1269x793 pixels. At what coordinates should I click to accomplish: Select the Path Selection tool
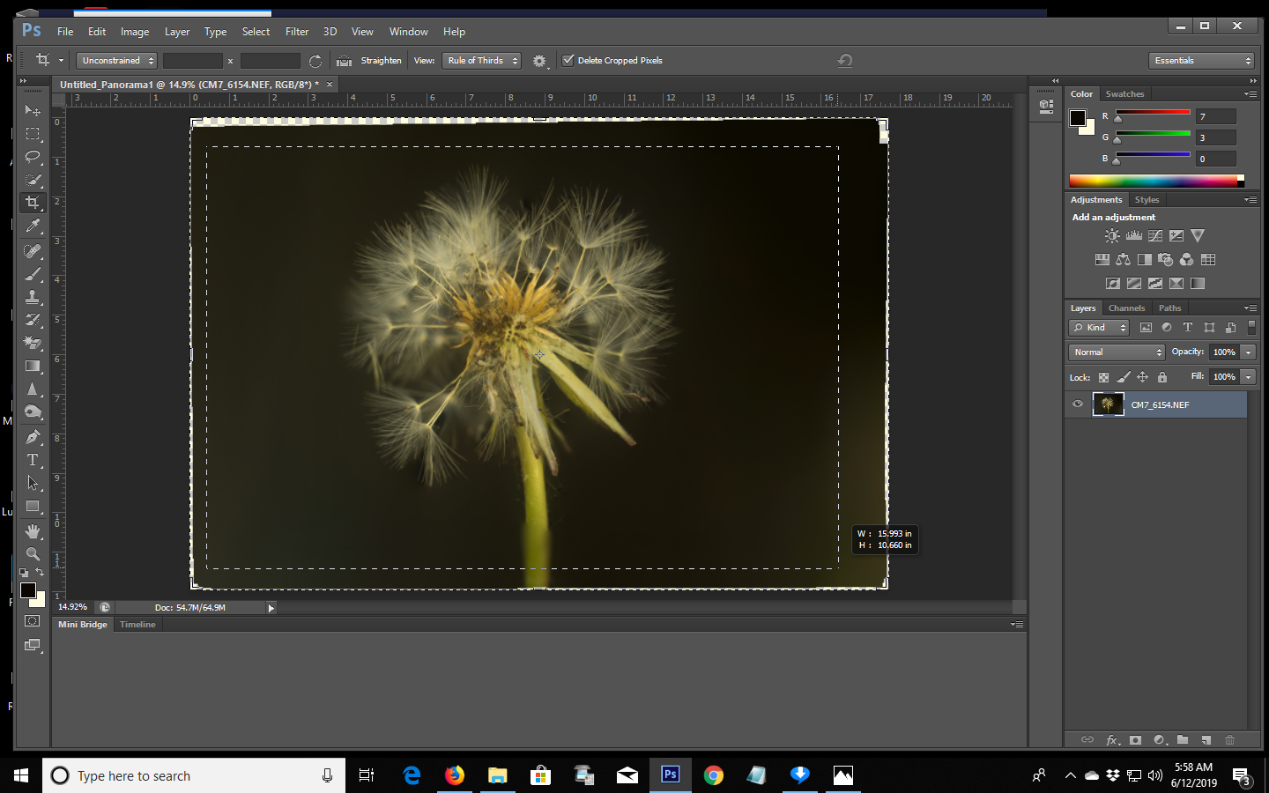[33, 483]
